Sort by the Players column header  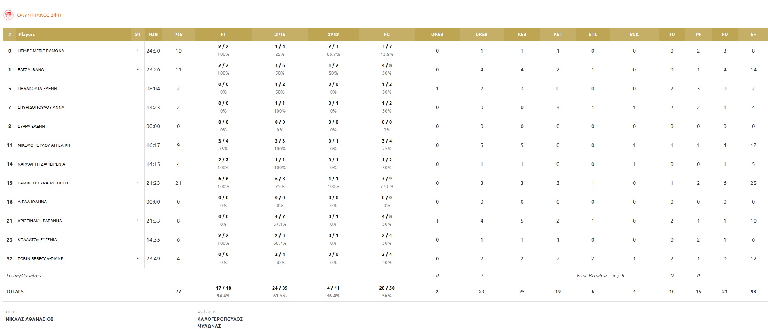(27, 35)
